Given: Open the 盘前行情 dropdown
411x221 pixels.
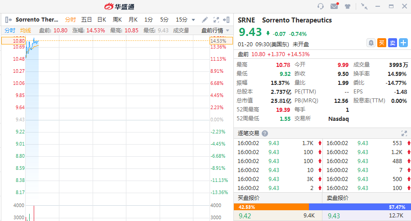Looking at the screenshot, I should (215, 31).
